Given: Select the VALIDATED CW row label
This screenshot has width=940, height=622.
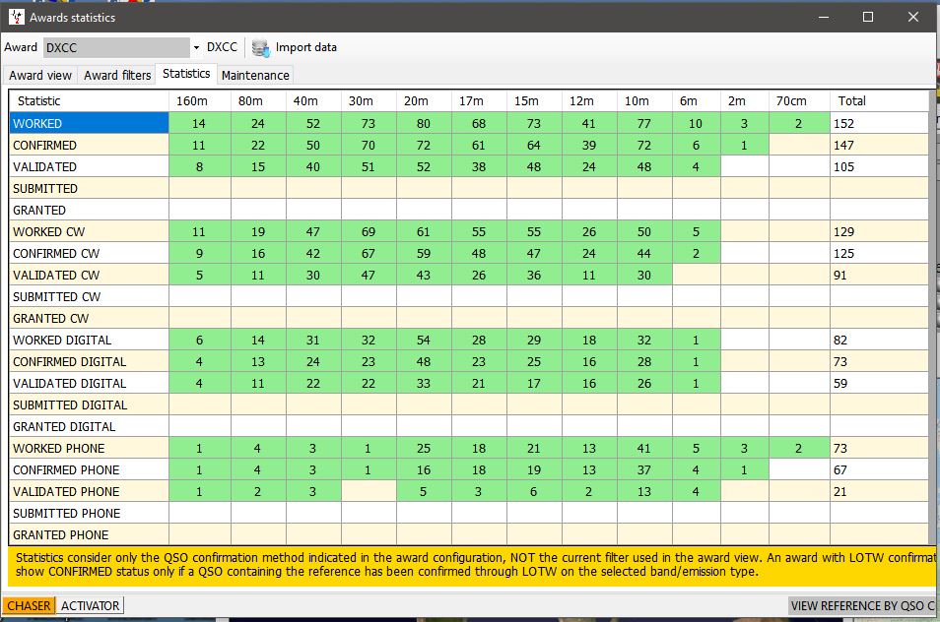Looking at the screenshot, I should 90,276.
